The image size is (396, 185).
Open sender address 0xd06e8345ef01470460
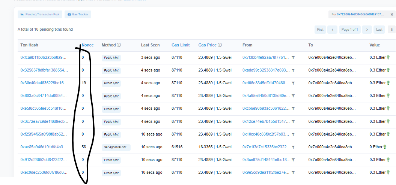pos(266,83)
